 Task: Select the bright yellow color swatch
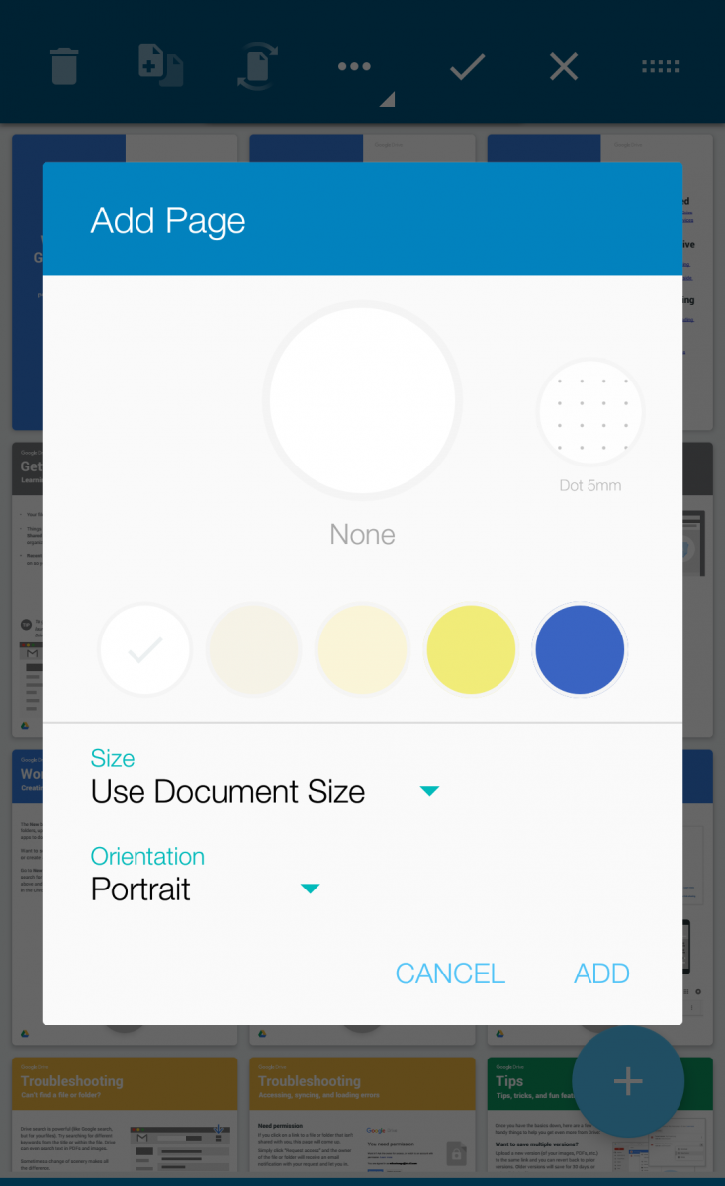(471, 649)
